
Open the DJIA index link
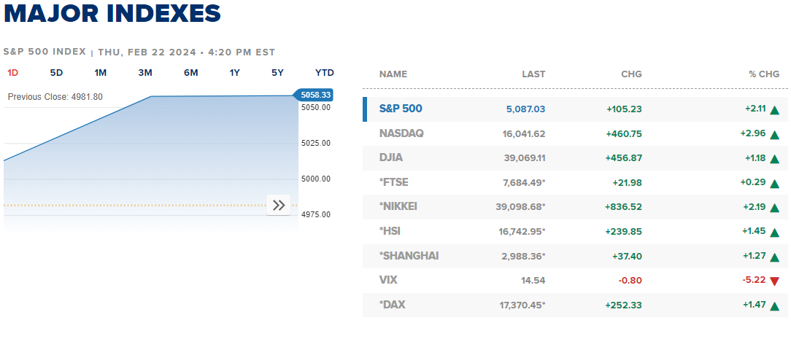391,157
